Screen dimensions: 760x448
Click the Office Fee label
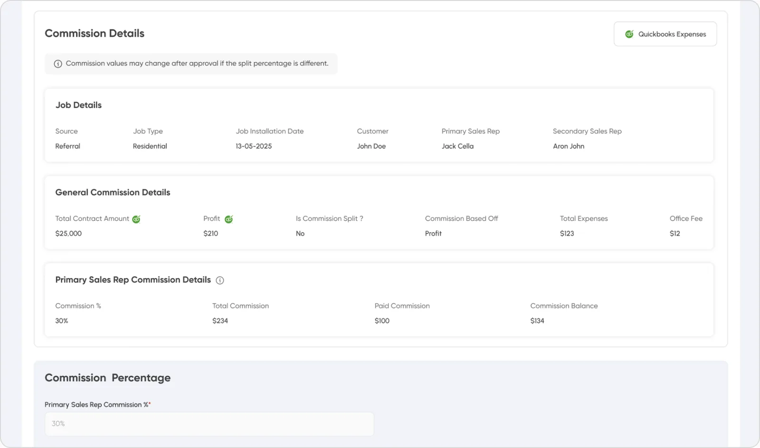(x=686, y=219)
